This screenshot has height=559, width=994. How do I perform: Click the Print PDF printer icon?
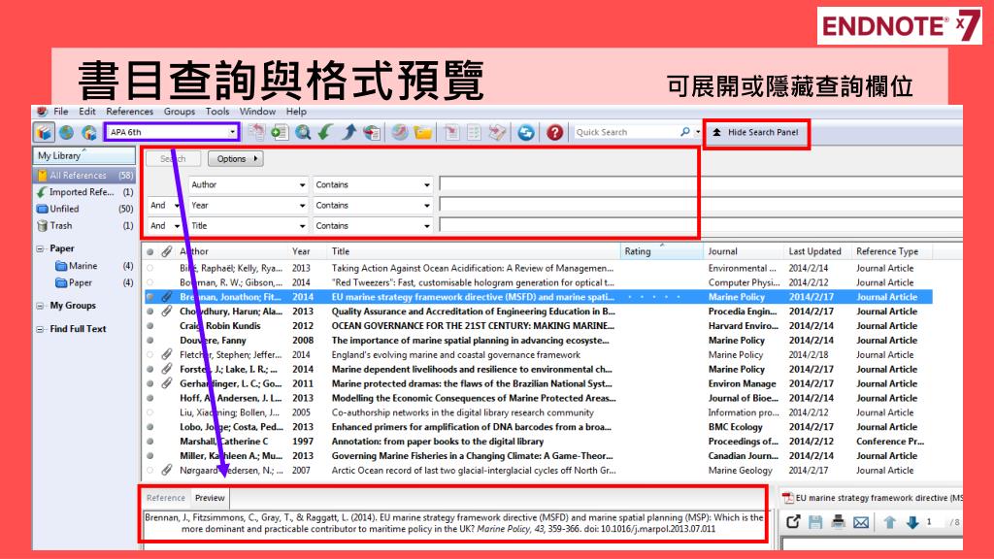838,521
